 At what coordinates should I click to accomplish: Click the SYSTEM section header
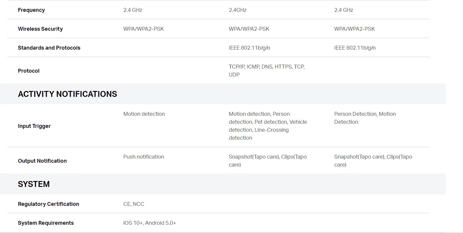point(34,184)
